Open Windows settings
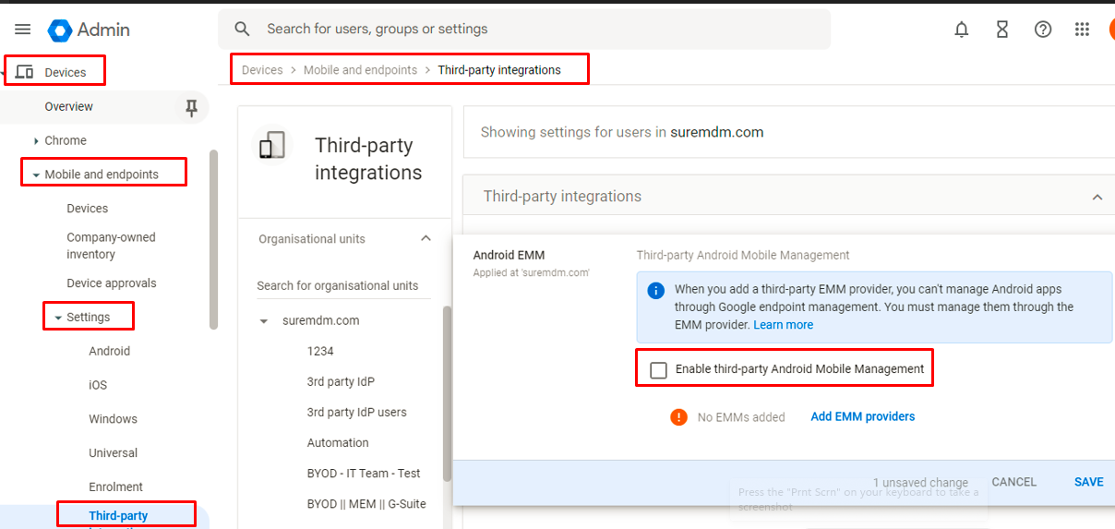This screenshot has height=529, width=1115. pyautogui.click(x=114, y=419)
